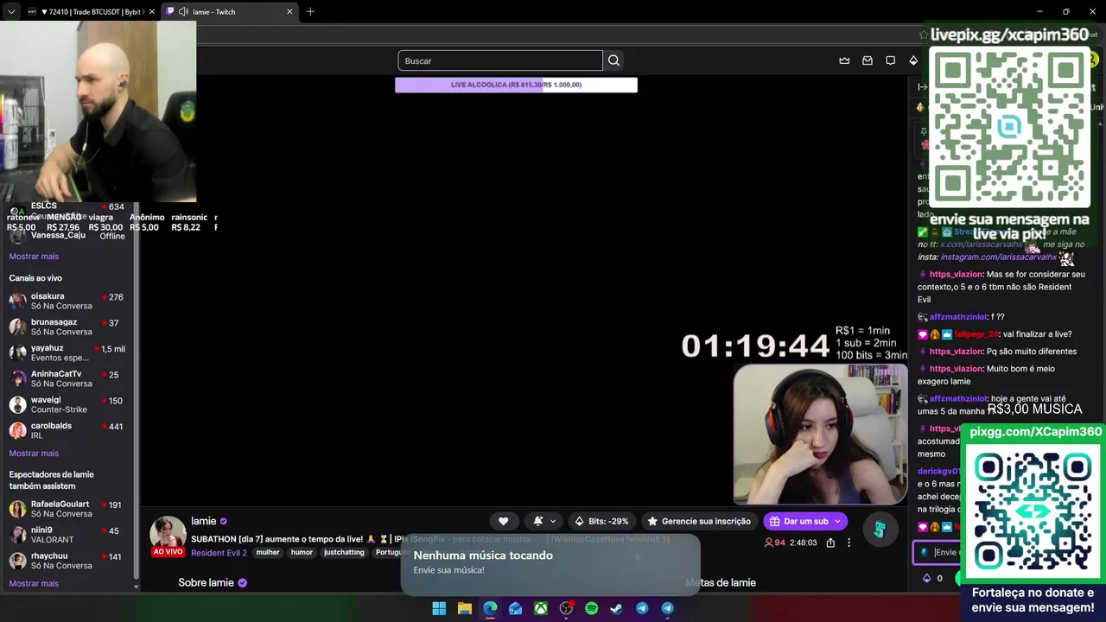Viewport: 1106px width, 622px height.
Task: Click Mostrar mais under Espectadores de lamie
Action: pyautogui.click(x=34, y=584)
